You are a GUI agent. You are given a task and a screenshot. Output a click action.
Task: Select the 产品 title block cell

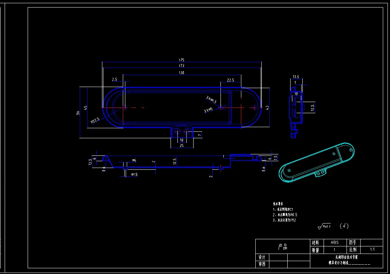(x=283, y=246)
